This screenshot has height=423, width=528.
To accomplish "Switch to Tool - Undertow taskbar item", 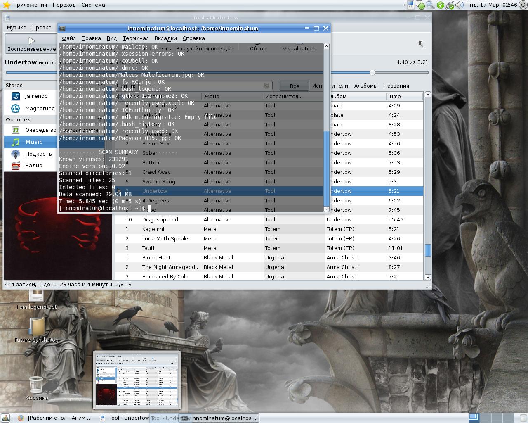I will coord(124,418).
